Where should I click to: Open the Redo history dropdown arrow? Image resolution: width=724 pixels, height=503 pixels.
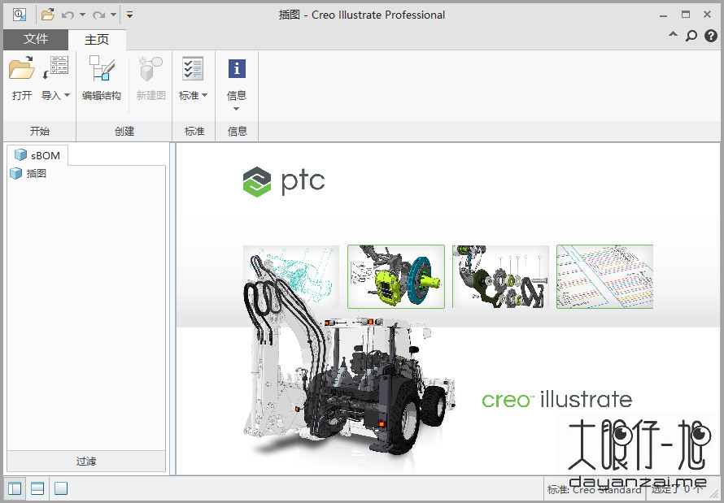pyautogui.click(x=113, y=15)
